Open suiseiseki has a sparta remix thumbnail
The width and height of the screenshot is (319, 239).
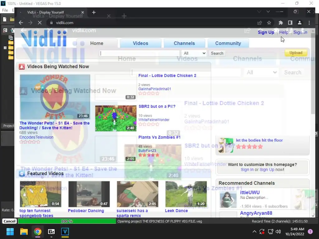click(x=137, y=194)
